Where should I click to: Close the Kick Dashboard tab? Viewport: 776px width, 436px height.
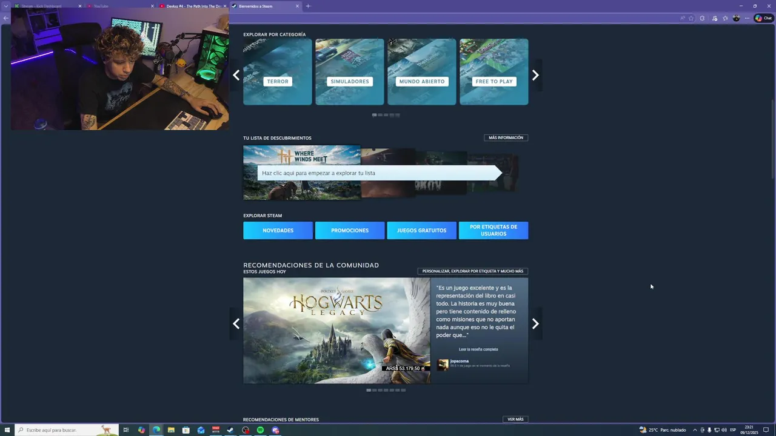click(79, 6)
